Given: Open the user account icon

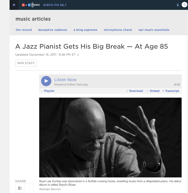Looking at the screenshot, I should pyautogui.click(x=178, y=5).
